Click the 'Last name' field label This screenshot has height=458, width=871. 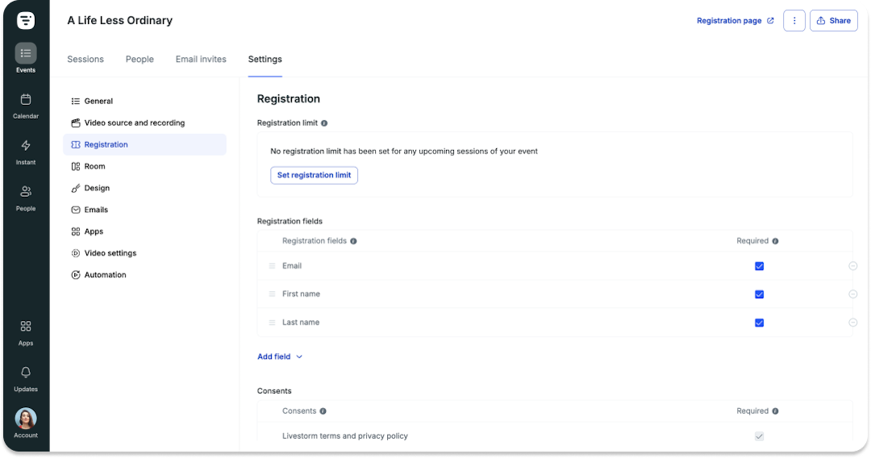(301, 322)
